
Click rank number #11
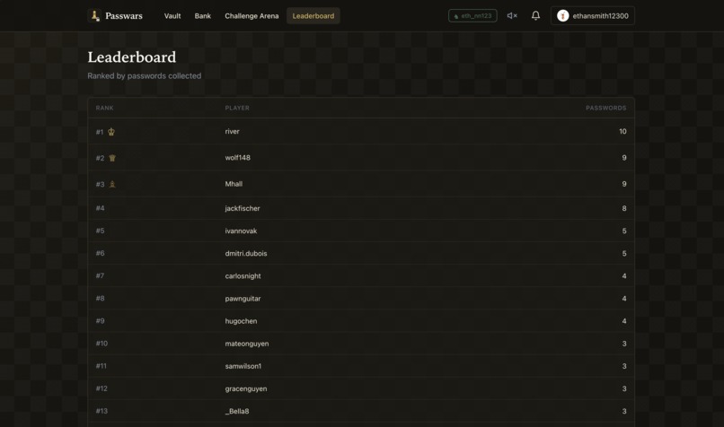click(102, 367)
